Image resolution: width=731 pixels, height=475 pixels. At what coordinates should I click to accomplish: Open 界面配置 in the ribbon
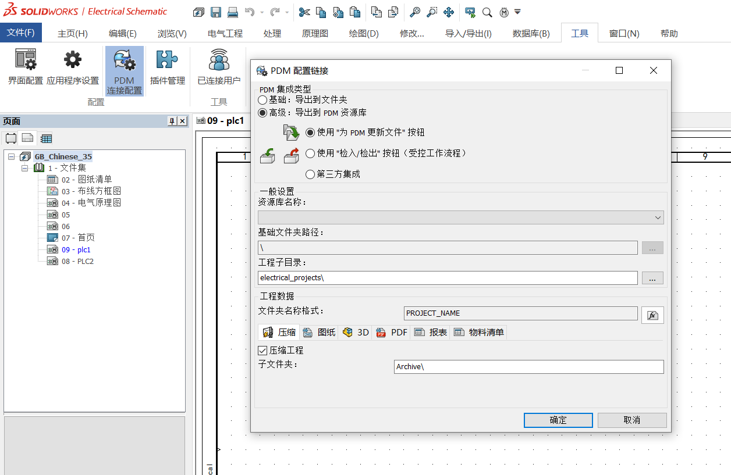(x=26, y=68)
